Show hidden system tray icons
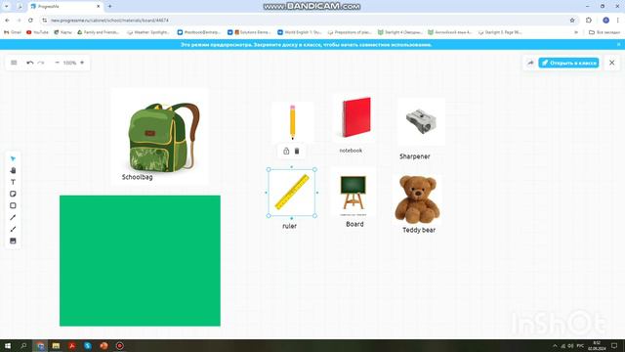 555,345
